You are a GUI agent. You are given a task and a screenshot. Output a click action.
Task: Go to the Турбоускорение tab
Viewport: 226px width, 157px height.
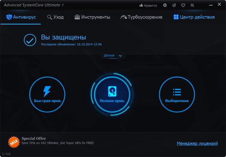pyautogui.click(x=141, y=17)
